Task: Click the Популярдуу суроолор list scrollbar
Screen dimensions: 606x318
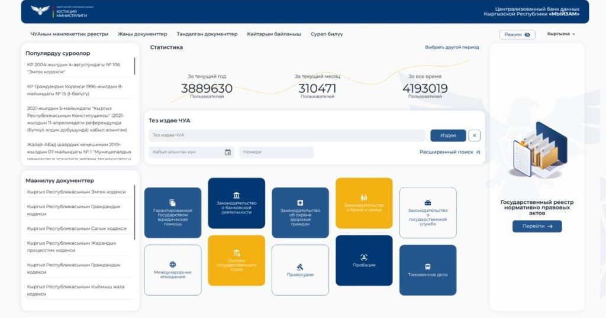Action: [x=134, y=66]
